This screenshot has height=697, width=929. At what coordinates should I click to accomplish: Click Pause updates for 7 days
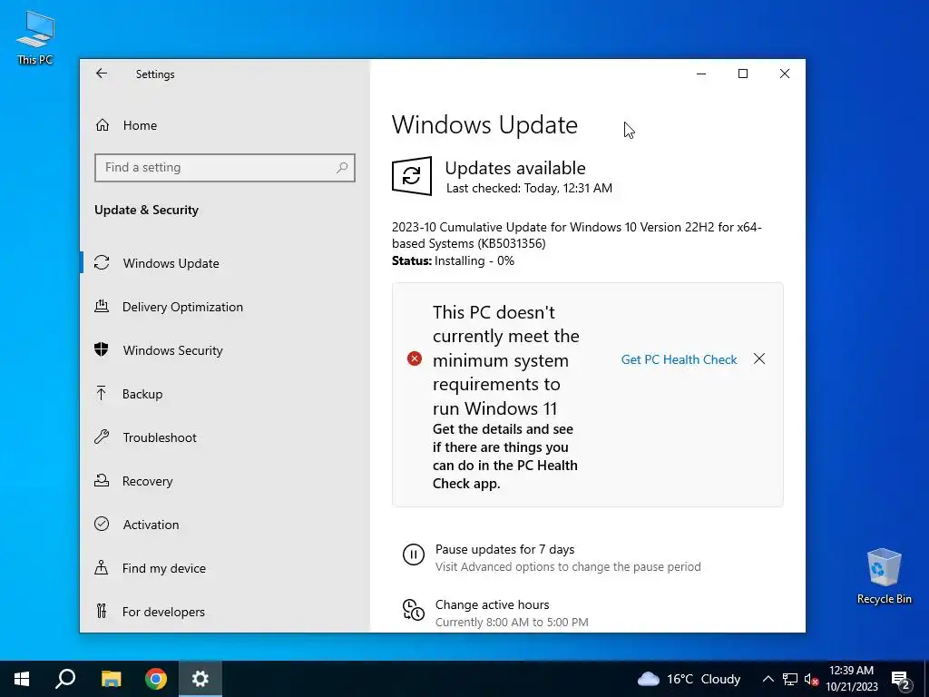point(504,549)
